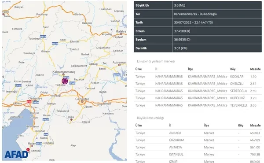Click distance value 1.70 for Kocalar
The image size is (264, 163).
point(253,77)
